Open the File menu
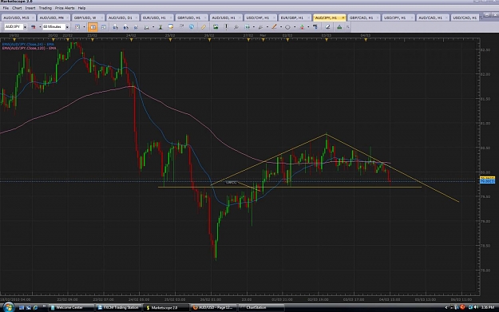This screenshot has width=499, height=312. tap(6, 8)
